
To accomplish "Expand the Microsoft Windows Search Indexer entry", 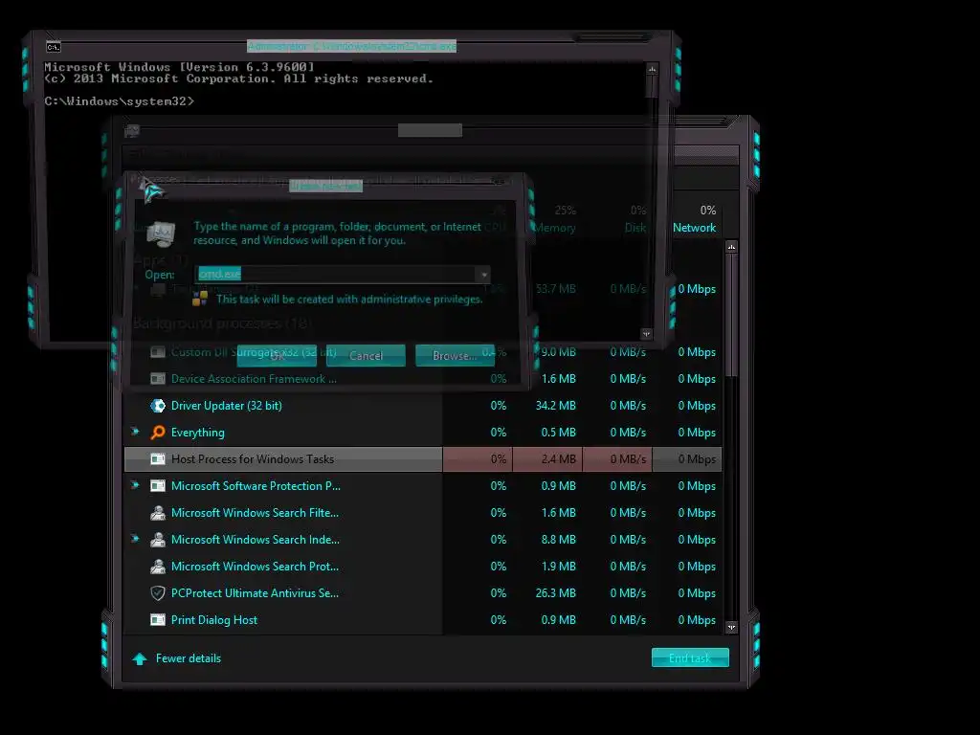I will tap(135, 538).
